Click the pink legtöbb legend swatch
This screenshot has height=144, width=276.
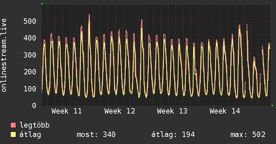(13, 125)
